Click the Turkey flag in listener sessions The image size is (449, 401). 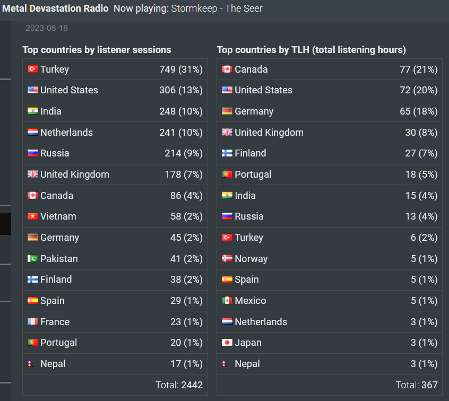pyautogui.click(x=33, y=69)
